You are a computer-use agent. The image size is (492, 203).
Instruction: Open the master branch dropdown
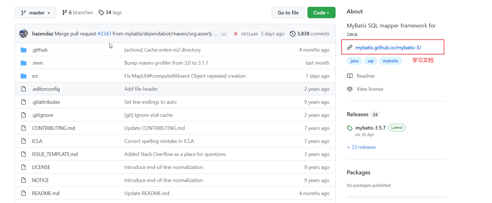tap(35, 12)
